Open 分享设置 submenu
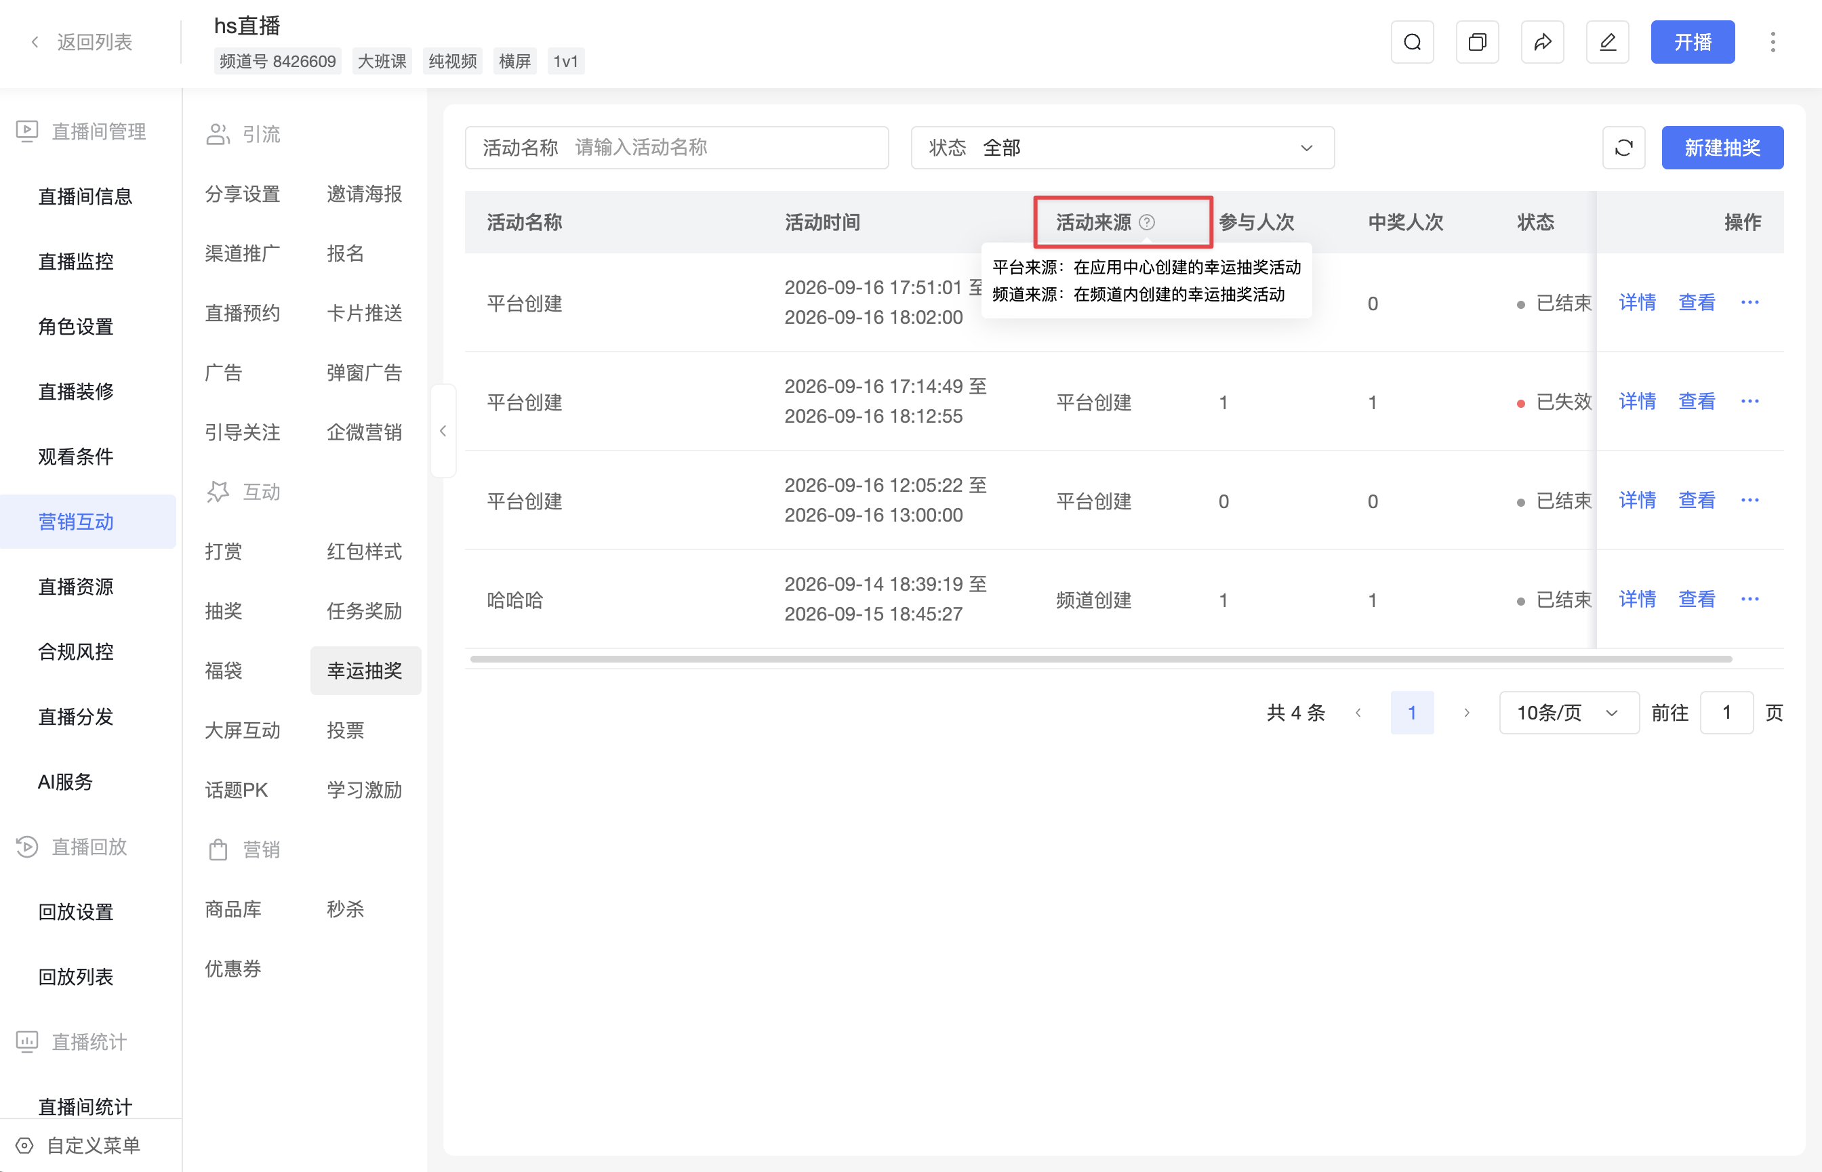Screen dimensions: 1822x1172 tap(243, 194)
